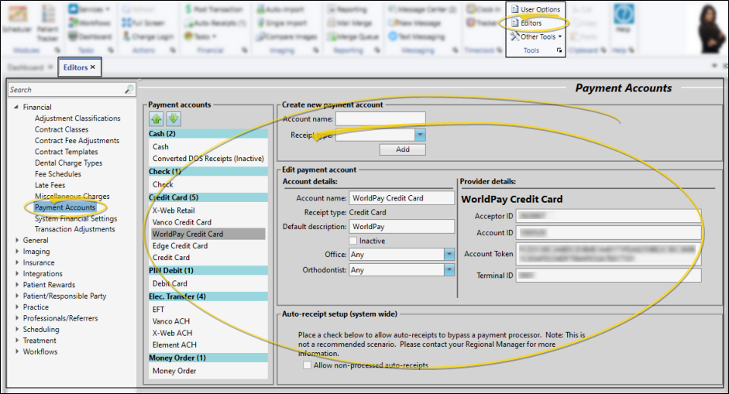Select Vanco Credit Card account
This screenshot has height=394, width=729.
click(x=182, y=222)
